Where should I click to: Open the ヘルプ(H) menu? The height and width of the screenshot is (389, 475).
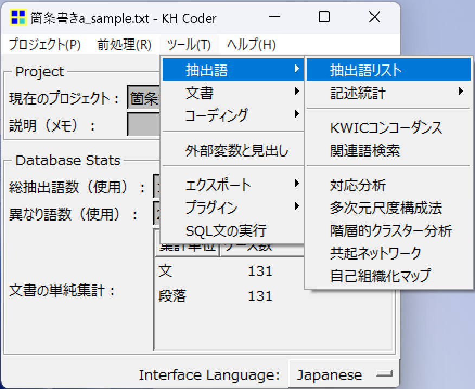pyautogui.click(x=252, y=45)
